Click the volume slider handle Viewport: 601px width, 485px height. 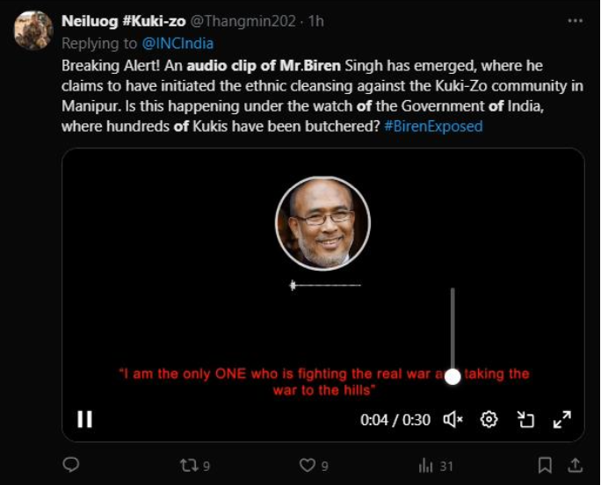(x=453, y=376)
